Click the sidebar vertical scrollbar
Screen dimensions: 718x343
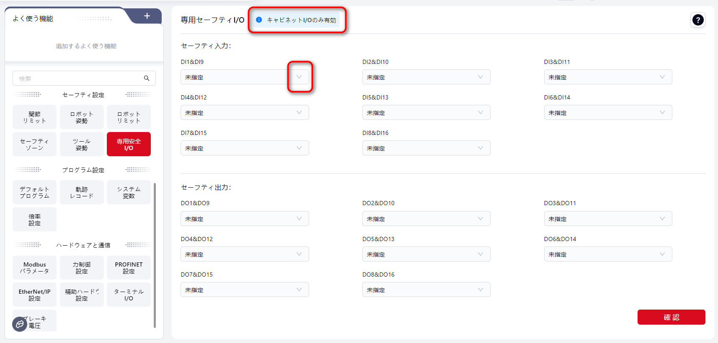[x=155, y=255]
